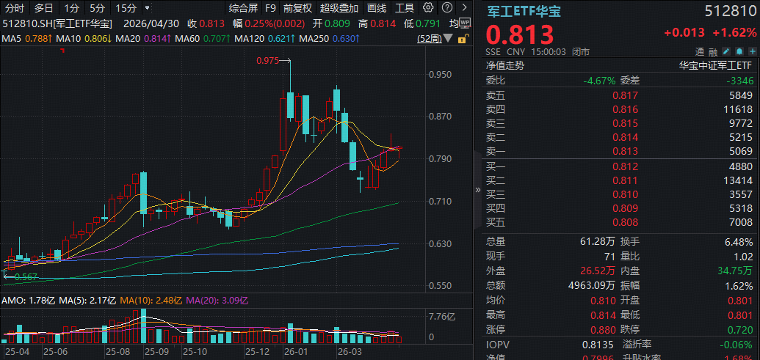Click the 通 badge icon
The image size is (760, 360).
pos(701,52)
